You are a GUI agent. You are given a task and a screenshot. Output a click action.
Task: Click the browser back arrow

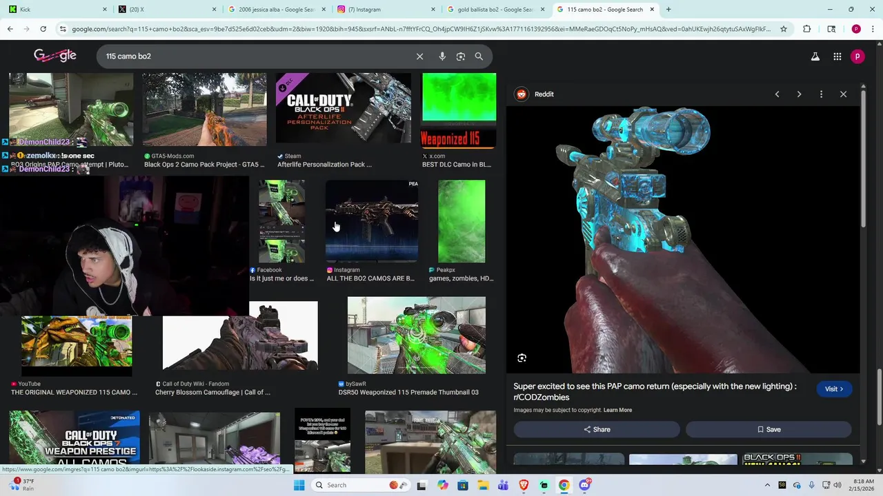pyautogui.click(x=10, y=29)
